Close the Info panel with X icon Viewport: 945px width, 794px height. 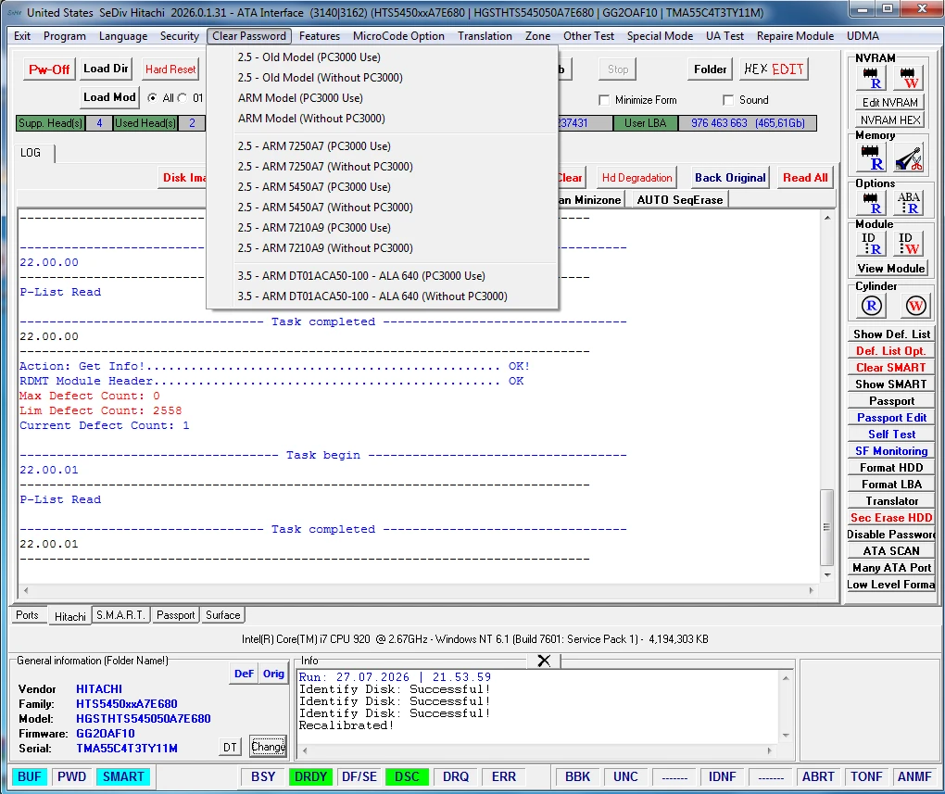[x=544, y=661]
